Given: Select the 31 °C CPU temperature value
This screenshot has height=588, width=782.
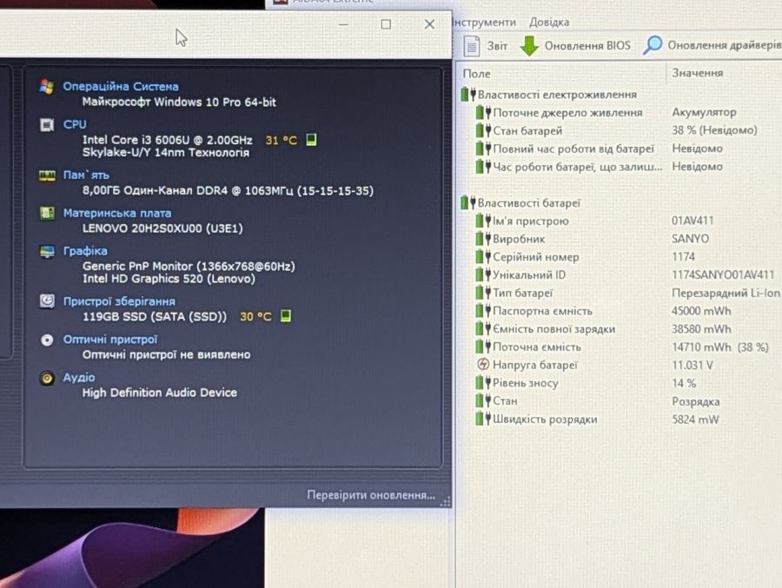Looking at the screenshot, I should [x=282, y=140].
